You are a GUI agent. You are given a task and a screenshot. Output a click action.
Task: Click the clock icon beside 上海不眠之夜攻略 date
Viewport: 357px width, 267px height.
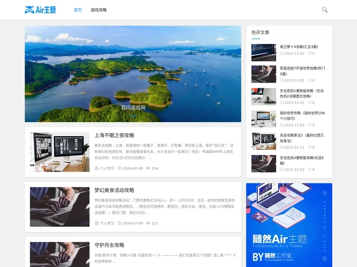[119, 168]
